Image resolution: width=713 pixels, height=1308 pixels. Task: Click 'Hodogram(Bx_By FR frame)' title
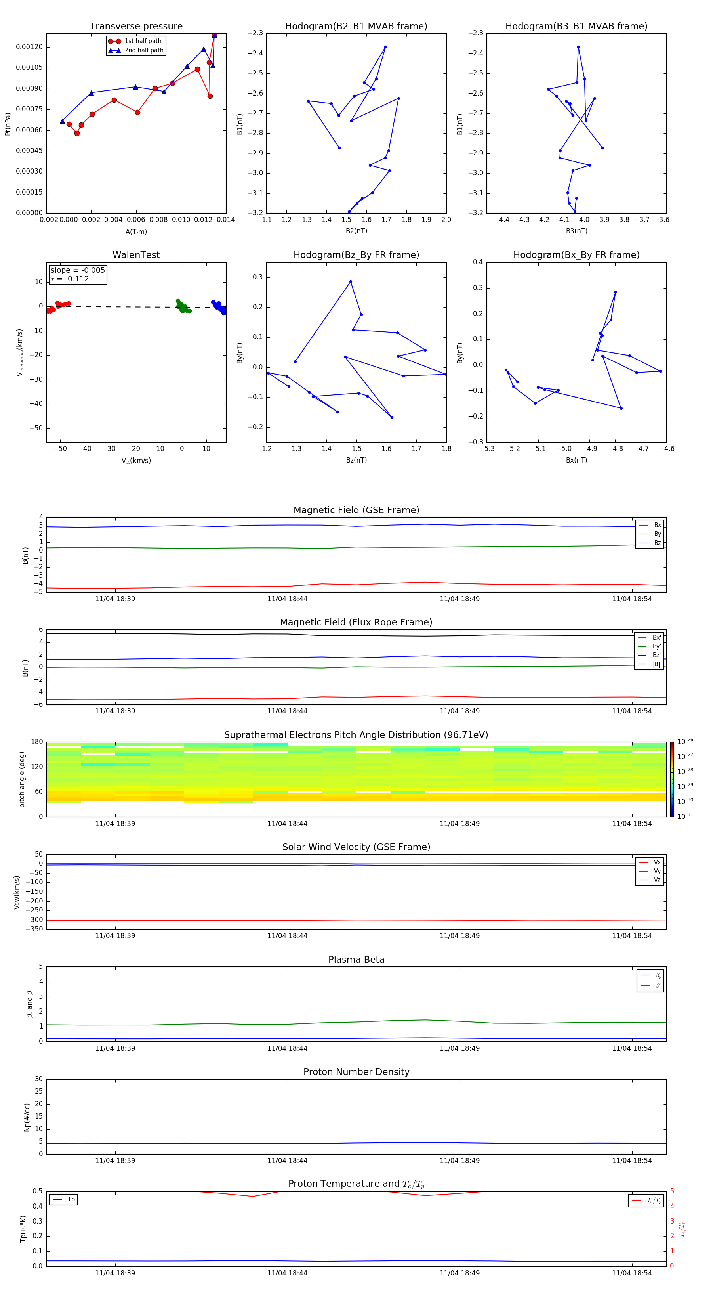pos(576,255)
